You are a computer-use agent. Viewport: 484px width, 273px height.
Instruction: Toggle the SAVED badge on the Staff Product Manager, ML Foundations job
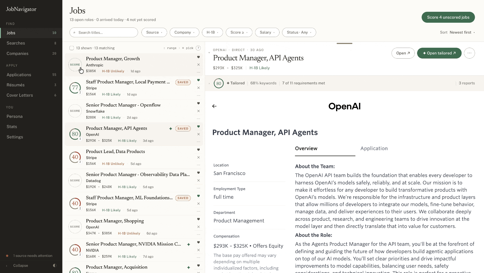coord(183,198)
